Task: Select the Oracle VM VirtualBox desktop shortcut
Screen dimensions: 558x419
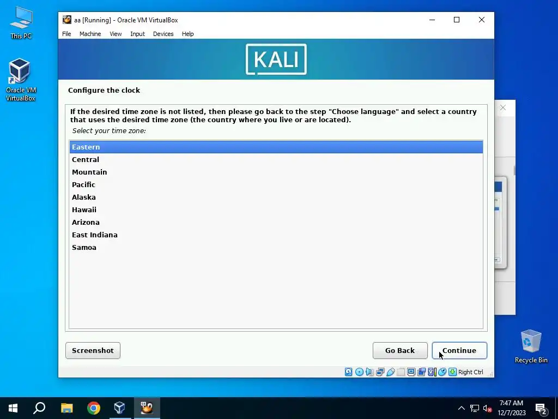Action: pyautogui.click(x=20, y=80)
